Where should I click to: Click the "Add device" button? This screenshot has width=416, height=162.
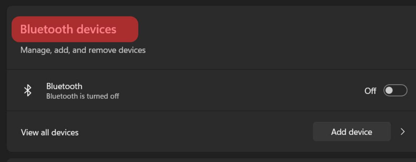coord(351,132)
